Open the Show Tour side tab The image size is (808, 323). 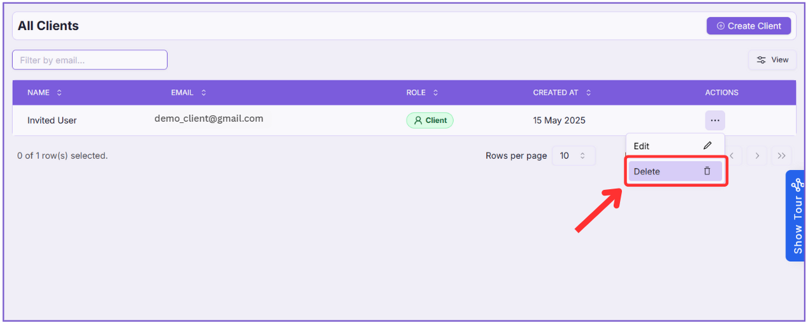(x=797, y=216)
